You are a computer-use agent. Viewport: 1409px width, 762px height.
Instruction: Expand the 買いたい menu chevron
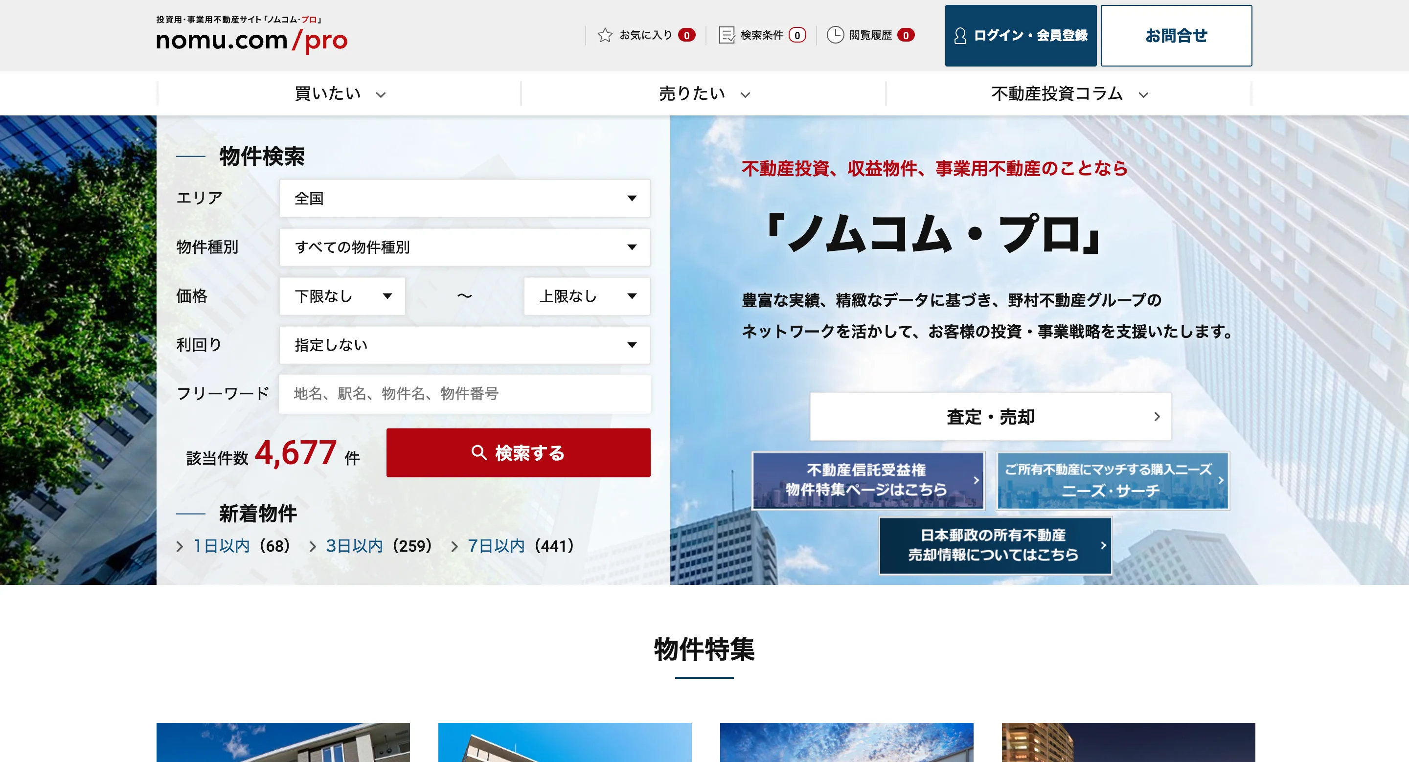pos(381,94)
